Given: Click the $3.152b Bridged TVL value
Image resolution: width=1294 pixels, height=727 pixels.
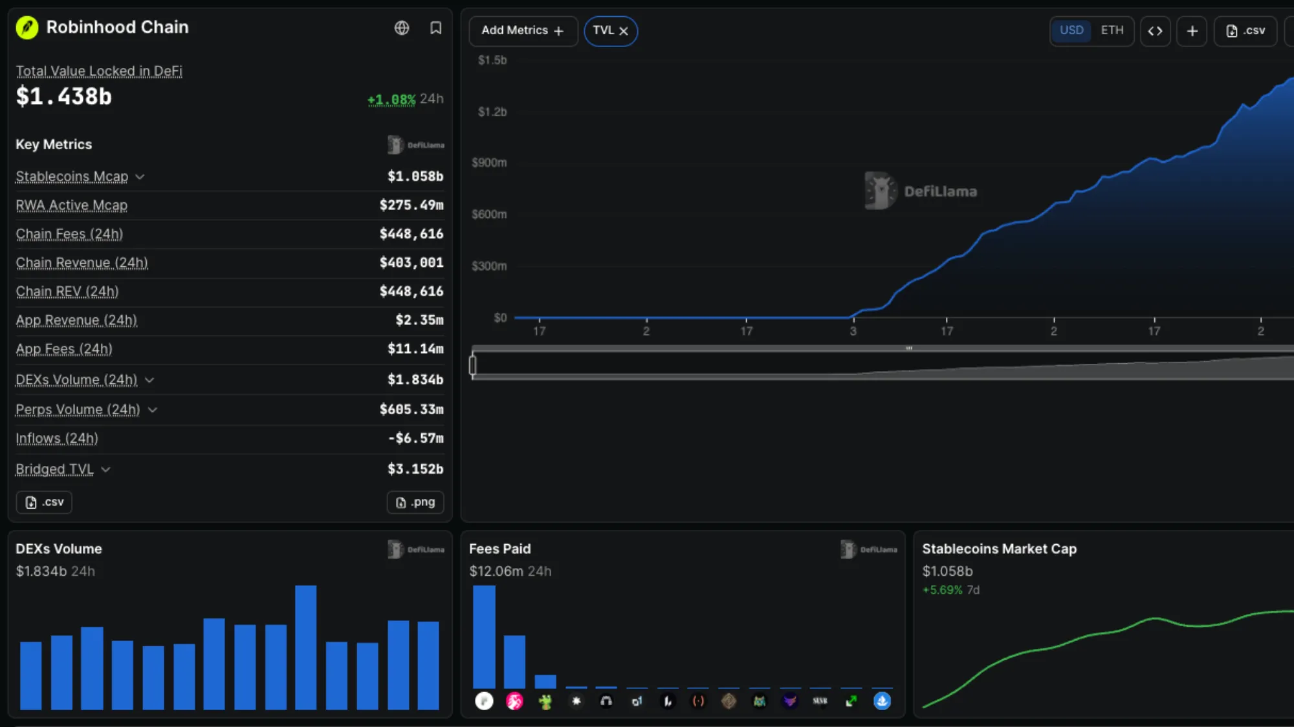Looking at the screenshot, I should (x=415, y=469).
